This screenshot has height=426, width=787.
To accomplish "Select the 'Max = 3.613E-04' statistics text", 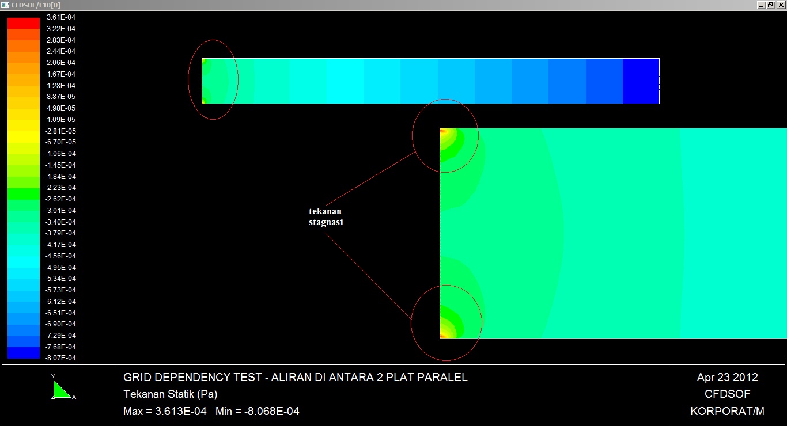I will (167, 411).
